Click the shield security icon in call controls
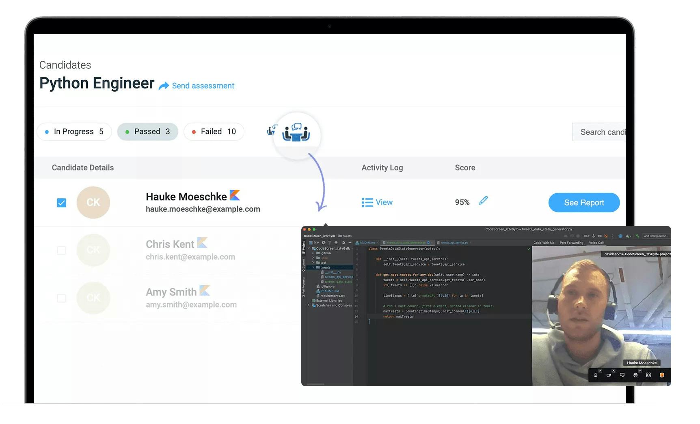Screen dimensions: 700x424 662,375
